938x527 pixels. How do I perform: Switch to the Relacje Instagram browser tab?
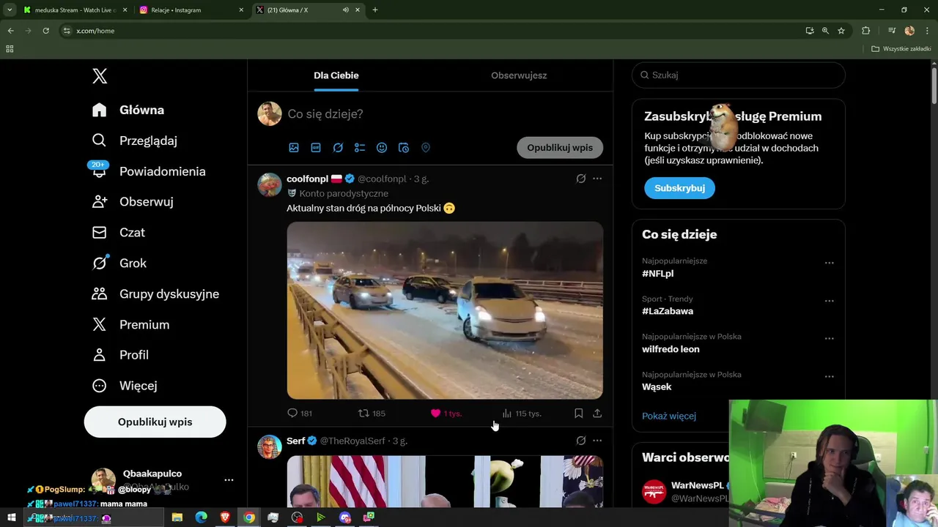pyautogui.click(x=191, y=10)
